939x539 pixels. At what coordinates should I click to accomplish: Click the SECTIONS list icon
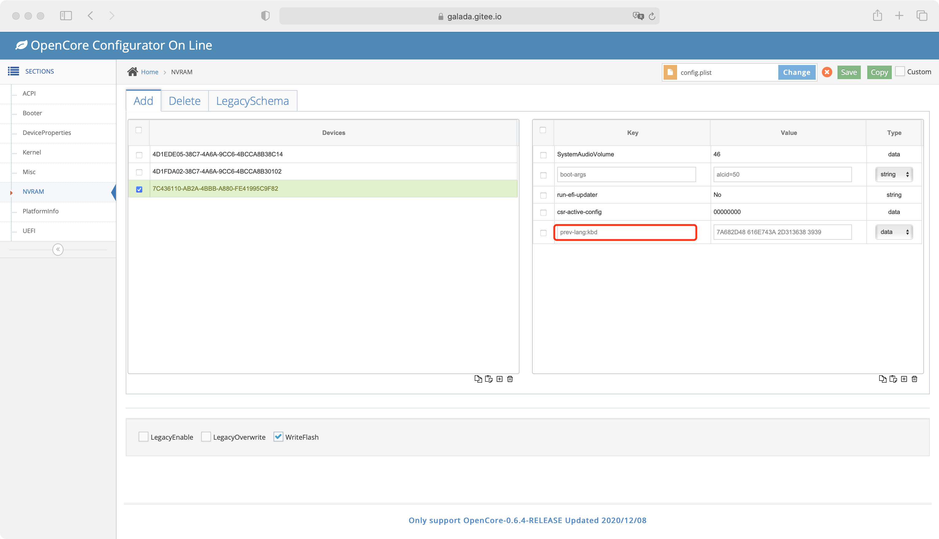tap(13, 71)
